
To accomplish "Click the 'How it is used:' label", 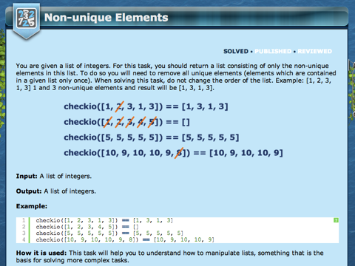I will coord(41,253).
